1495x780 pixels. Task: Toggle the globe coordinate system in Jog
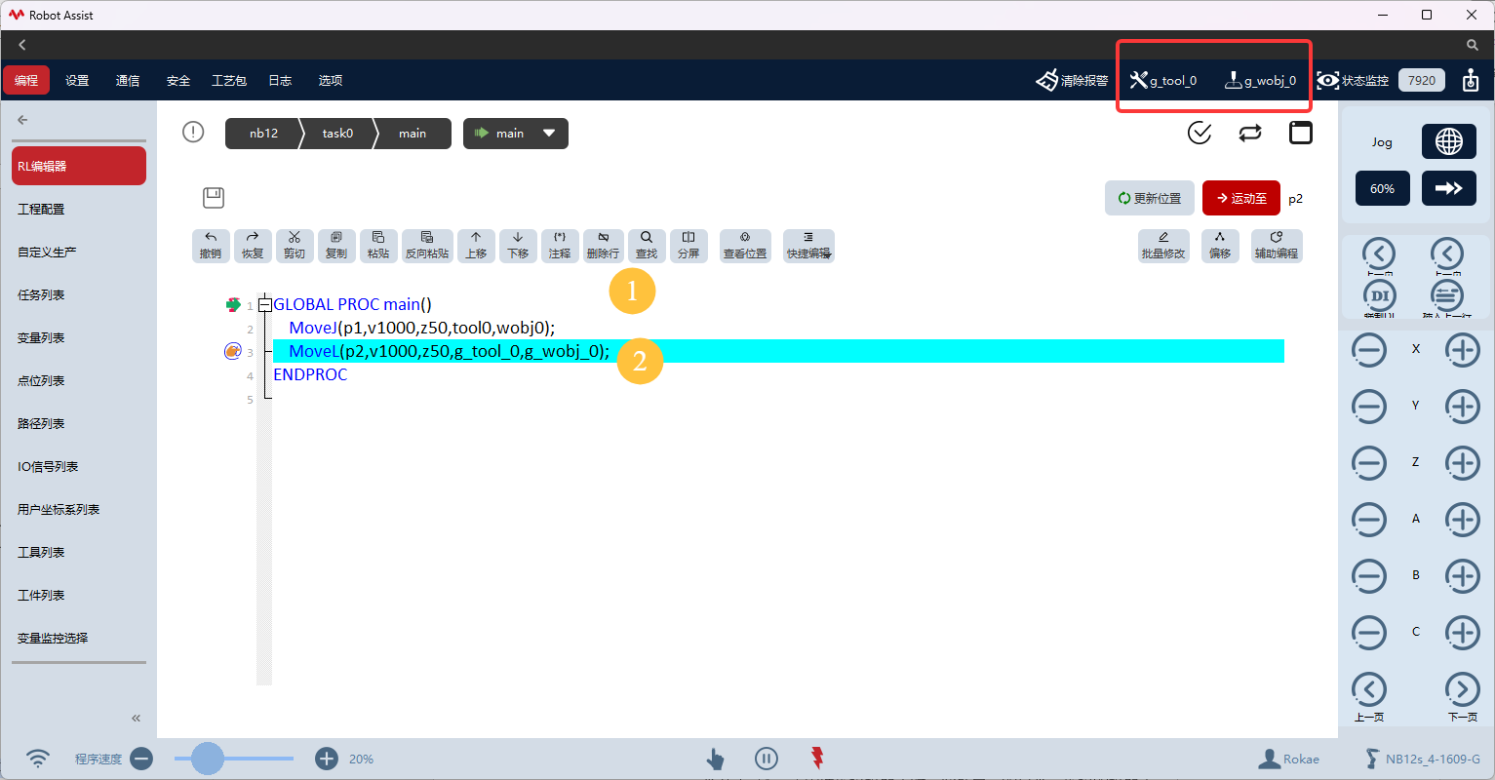(x=1448, y=141)
